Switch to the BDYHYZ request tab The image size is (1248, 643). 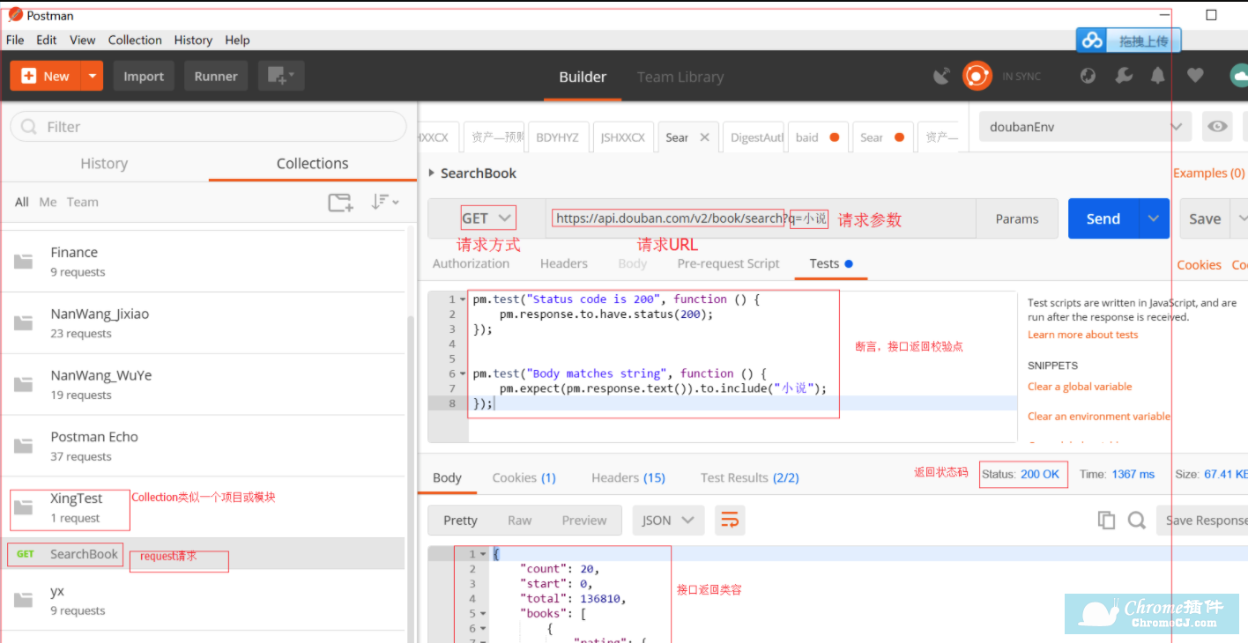558,137
